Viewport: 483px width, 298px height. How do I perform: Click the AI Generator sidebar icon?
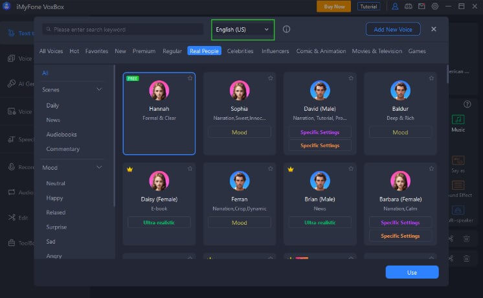click(12, 84)
